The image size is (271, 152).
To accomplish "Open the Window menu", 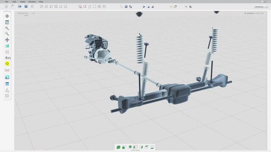I will [32, 2].
